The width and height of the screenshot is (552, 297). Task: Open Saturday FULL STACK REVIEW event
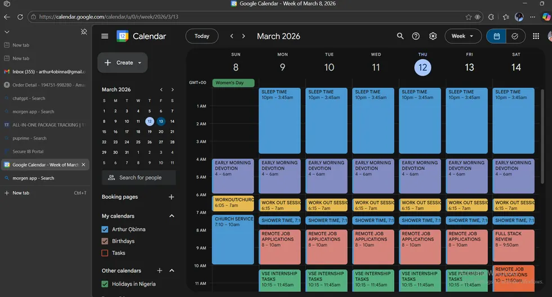coord(513,245)
